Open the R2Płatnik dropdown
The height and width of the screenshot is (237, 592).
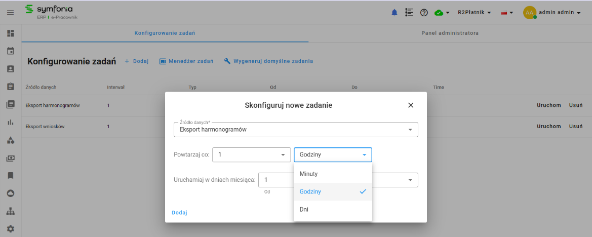[474, 13]
